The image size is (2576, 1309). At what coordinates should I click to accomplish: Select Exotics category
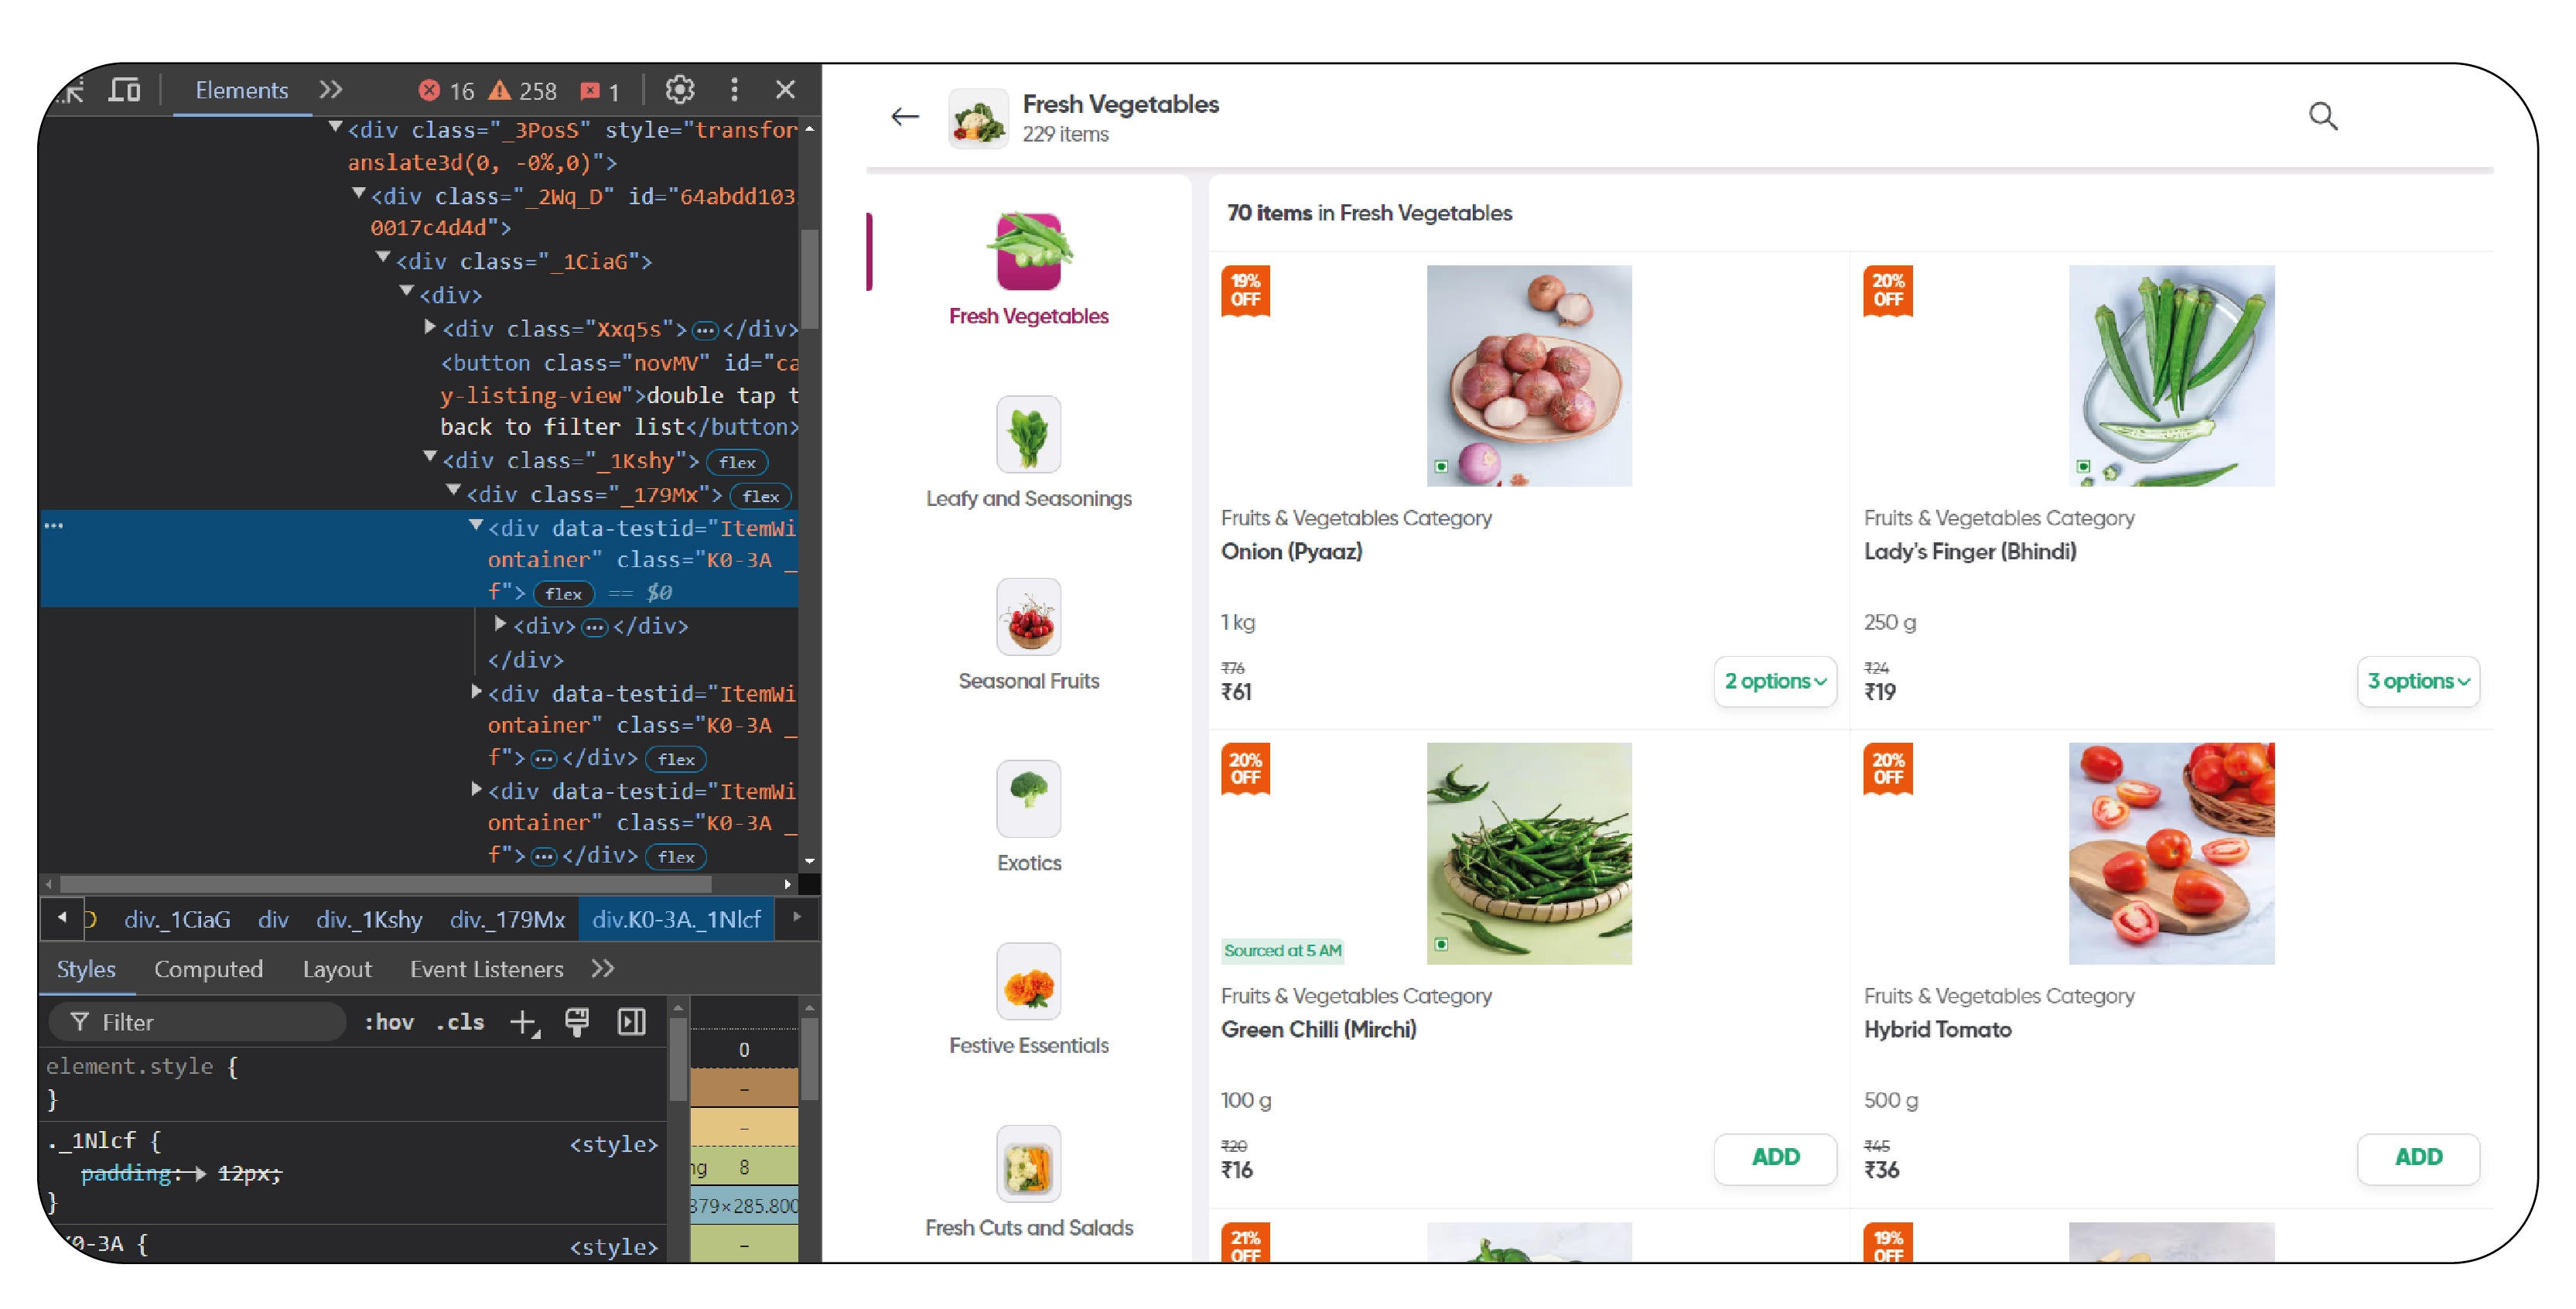1029,817
